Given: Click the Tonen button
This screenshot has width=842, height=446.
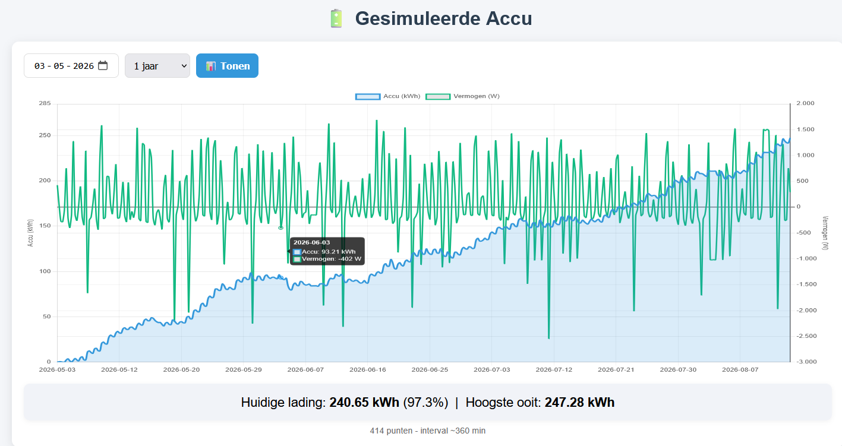Looking at the screenshot, I should [x=227, y=66].
